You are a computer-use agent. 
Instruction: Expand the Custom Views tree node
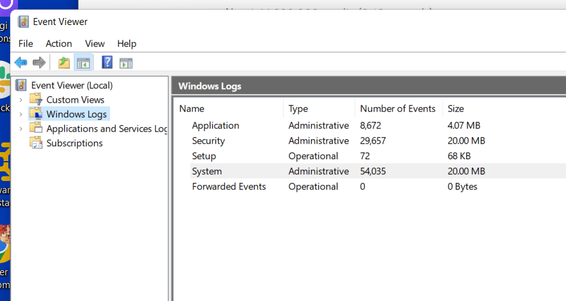tap(21, 99)
